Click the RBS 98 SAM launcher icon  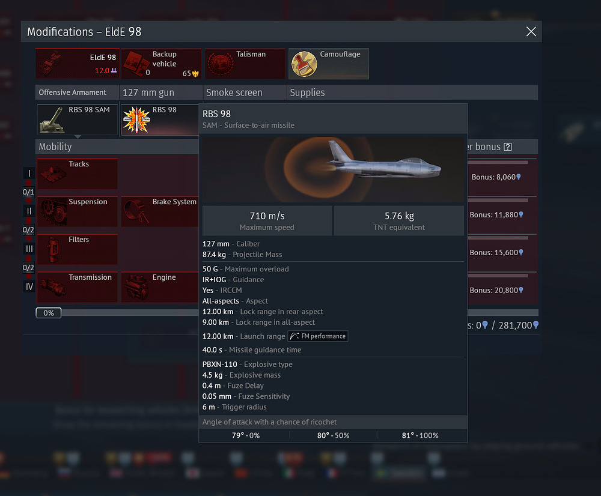click(x=52, y=120)
